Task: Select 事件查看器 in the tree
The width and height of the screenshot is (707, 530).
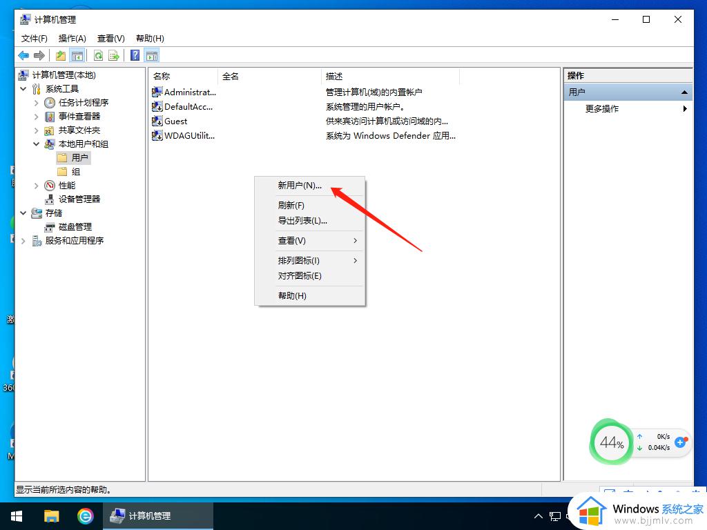Action: click(x=79, y=116)
